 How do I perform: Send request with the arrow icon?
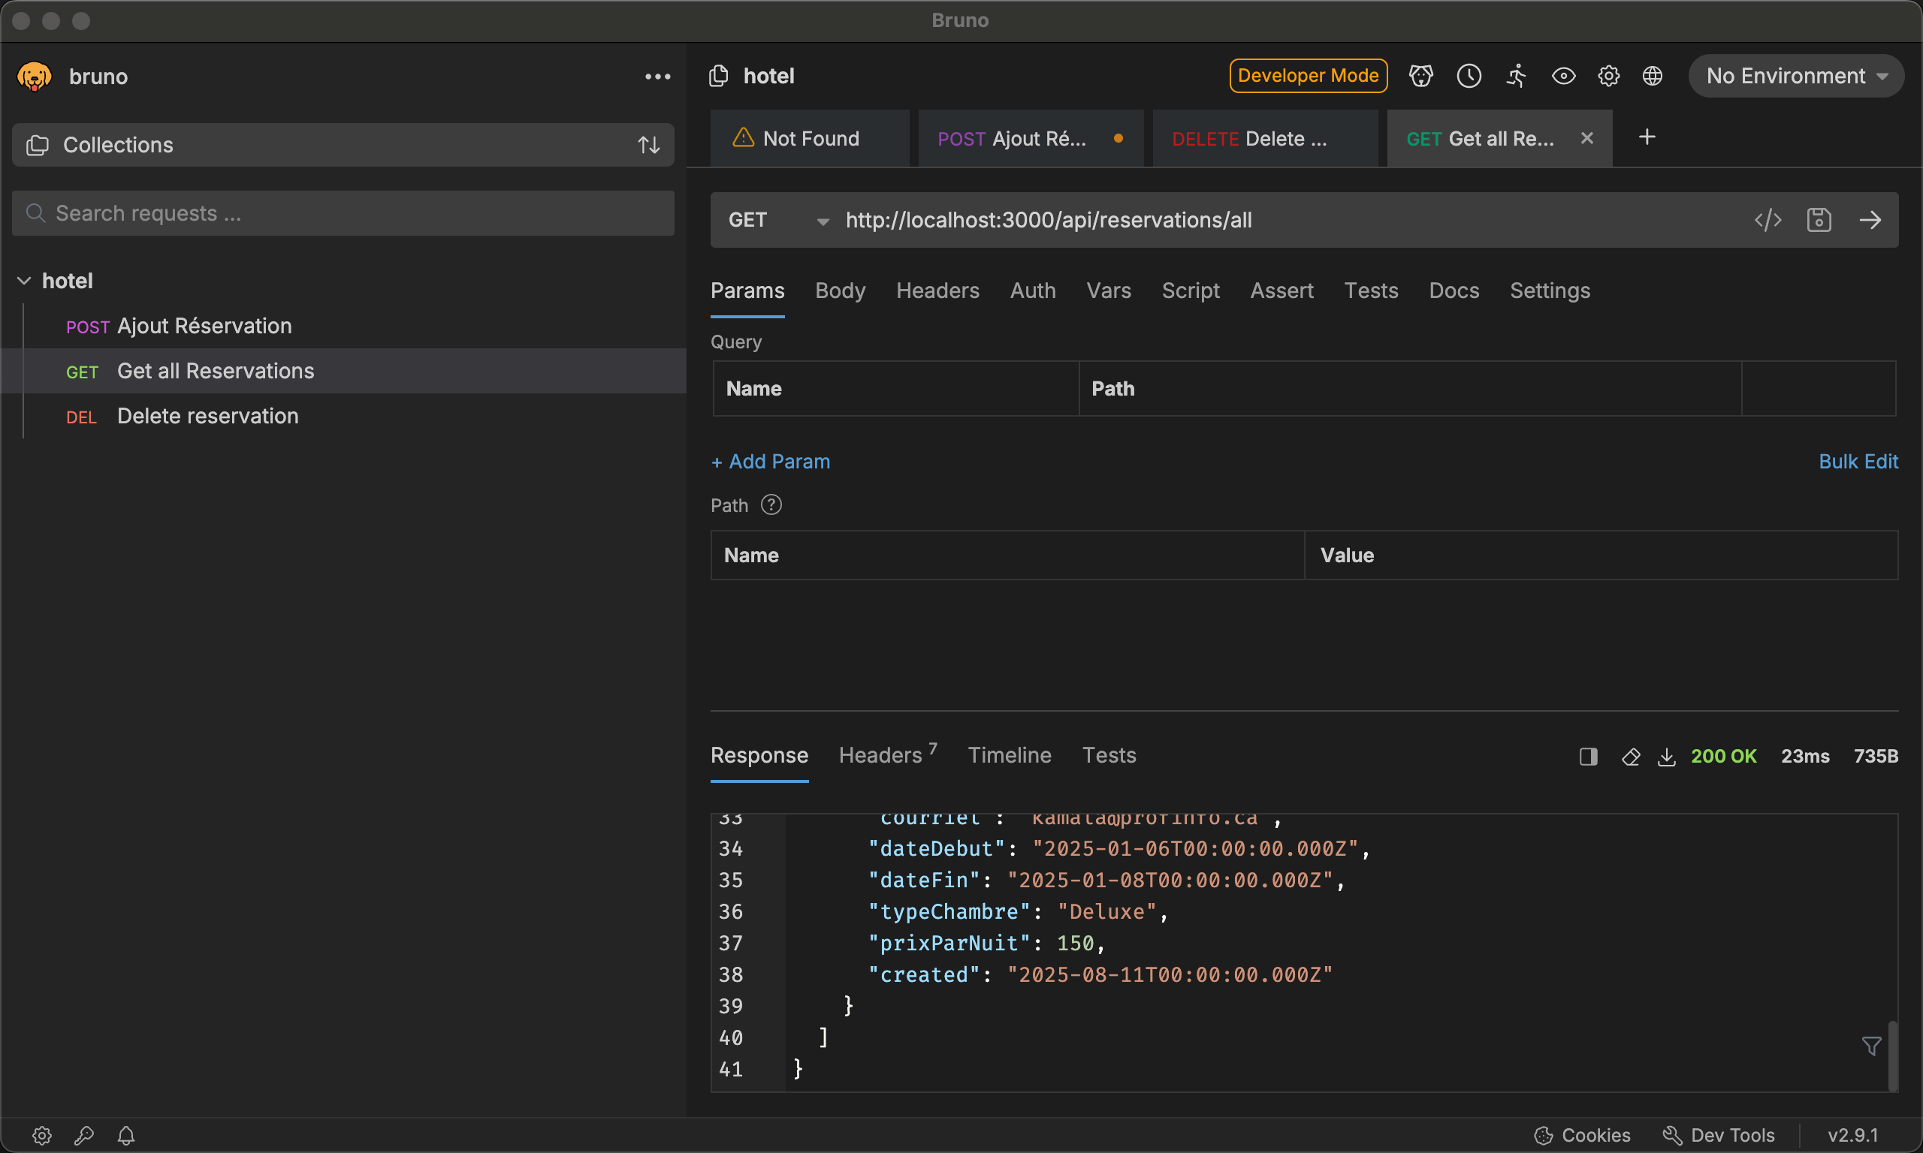1870,220
